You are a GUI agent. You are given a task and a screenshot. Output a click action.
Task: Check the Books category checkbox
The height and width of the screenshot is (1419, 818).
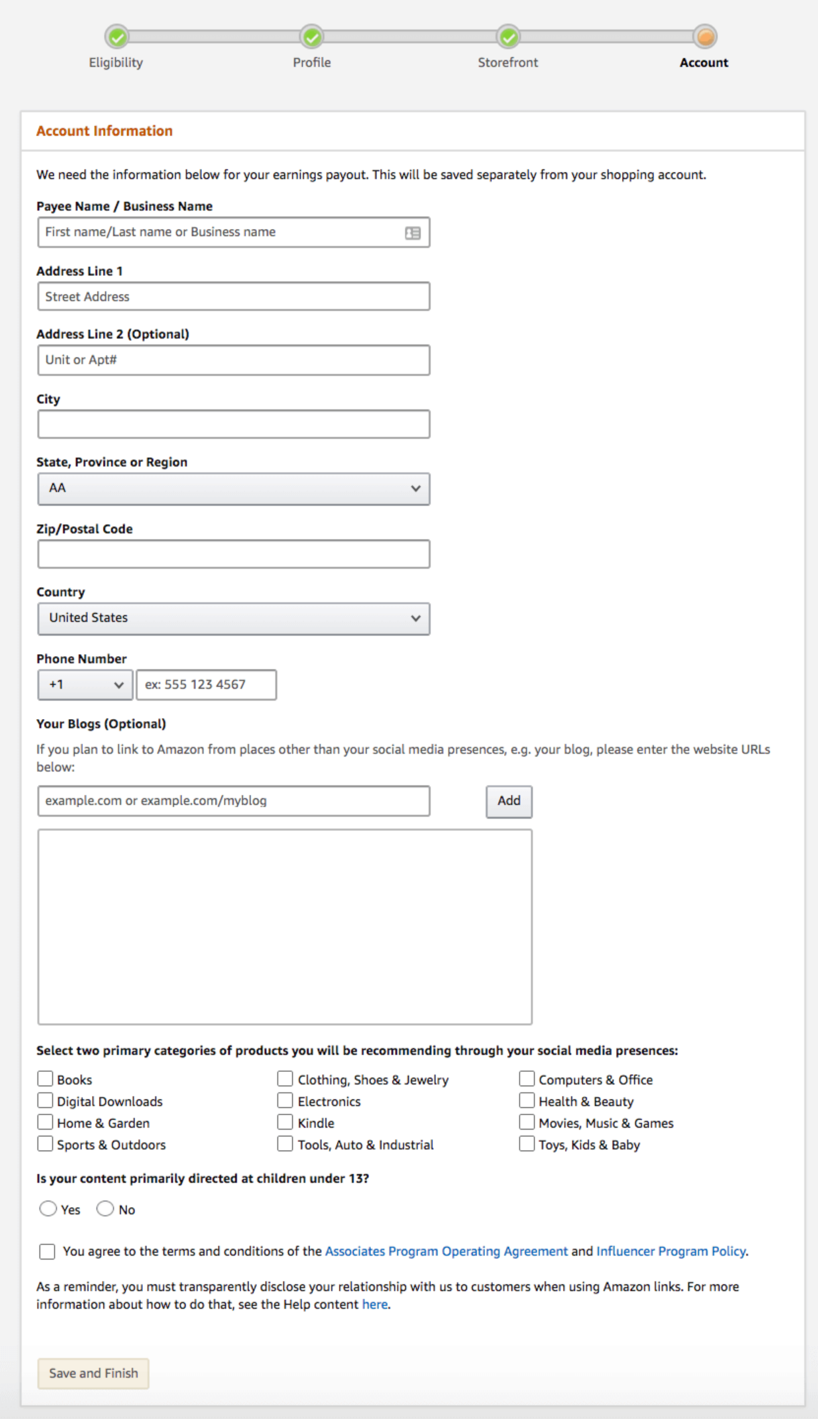coord(45,1079)
